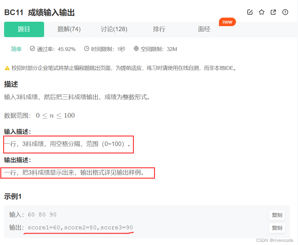Click the orange new badge
The width and height of the screenshot is (298, 245).
tap(227, 22)
